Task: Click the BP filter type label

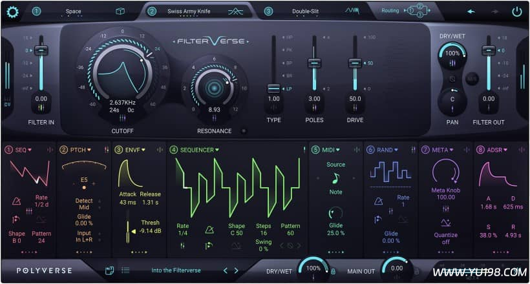Action: 289,63
